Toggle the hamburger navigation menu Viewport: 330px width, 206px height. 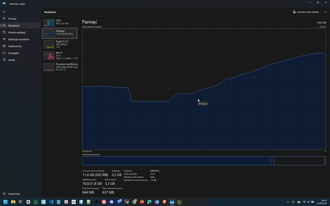tap(4, 12)
